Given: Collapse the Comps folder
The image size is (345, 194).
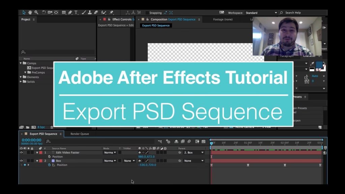Looking at the screenshot, I should [x=21, y=63].
